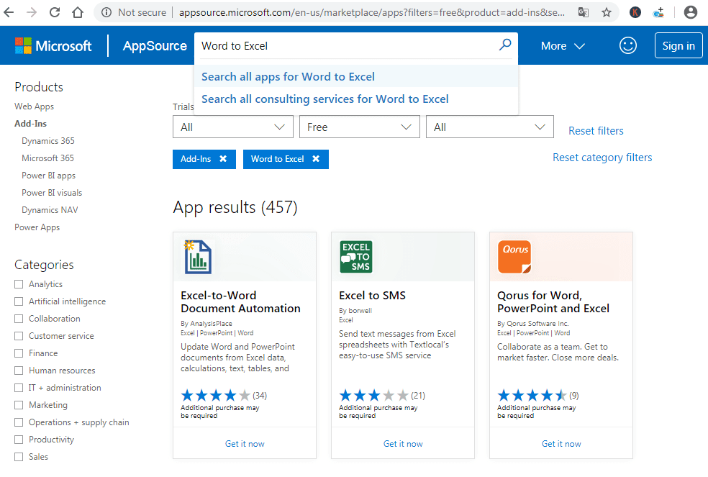The height and width of the screenshot is (477, 708).
Task: Get it now for Excel-to-Word Document Automation
Action: [245, 444]
